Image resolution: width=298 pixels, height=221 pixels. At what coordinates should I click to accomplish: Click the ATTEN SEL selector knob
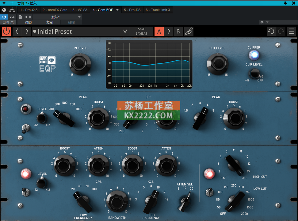coord(184,201)
